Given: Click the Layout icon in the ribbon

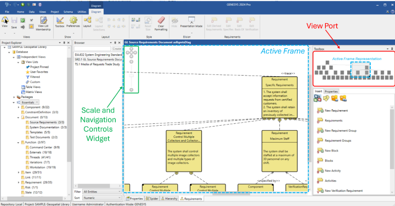Looking at the screenshot, I should [87, 20].
